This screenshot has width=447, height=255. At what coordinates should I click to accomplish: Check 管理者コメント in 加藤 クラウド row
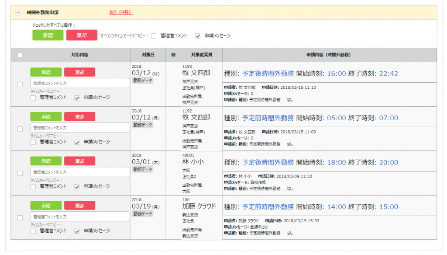click(33, 231)
